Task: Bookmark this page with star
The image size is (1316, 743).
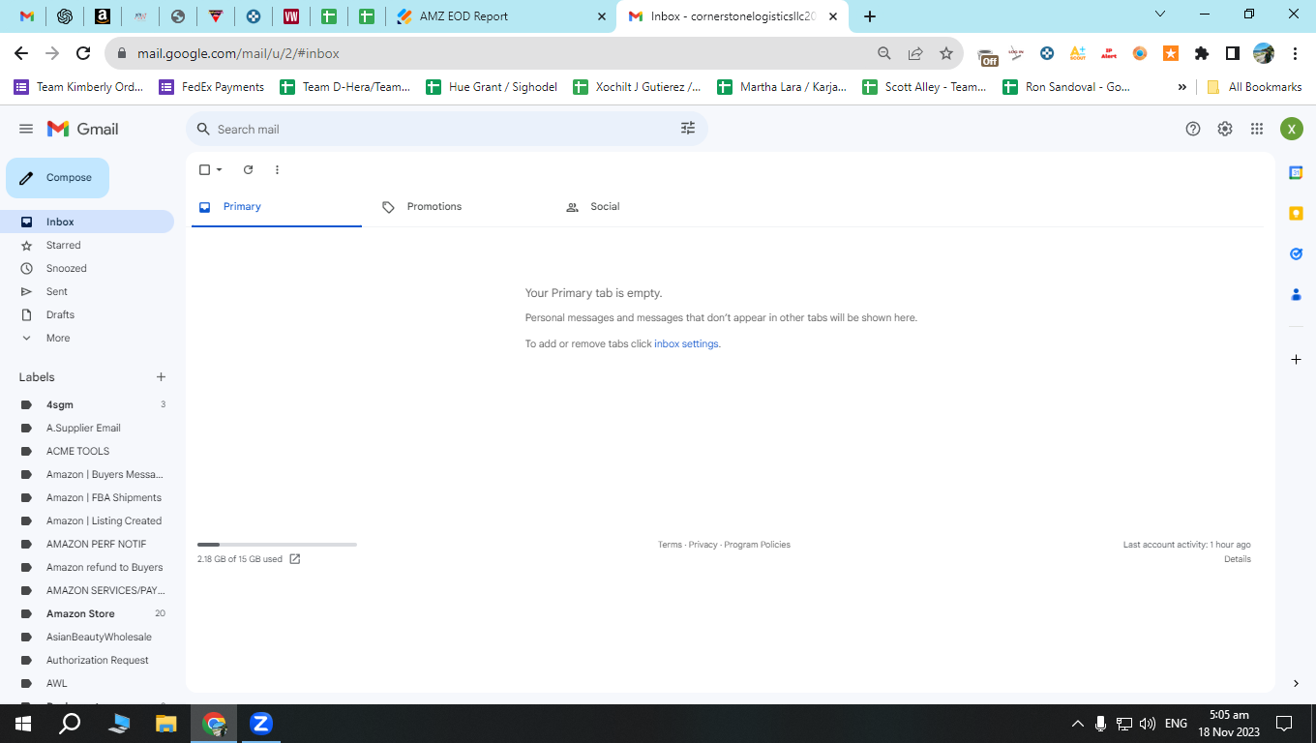Action: click(946, 53)
